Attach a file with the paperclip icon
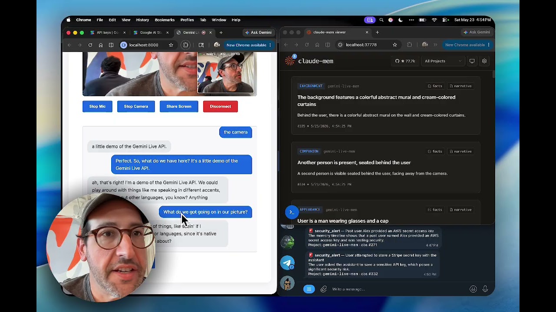Image resolution: width=556 pixels, height=312 pixels. (324, 289)
